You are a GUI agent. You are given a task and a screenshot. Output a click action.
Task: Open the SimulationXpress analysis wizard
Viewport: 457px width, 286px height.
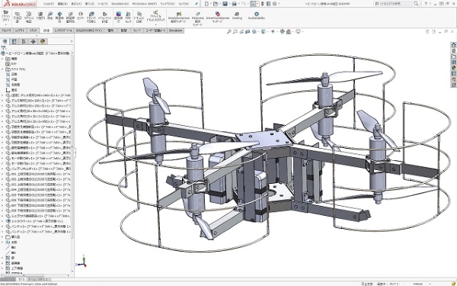[179, 18]
